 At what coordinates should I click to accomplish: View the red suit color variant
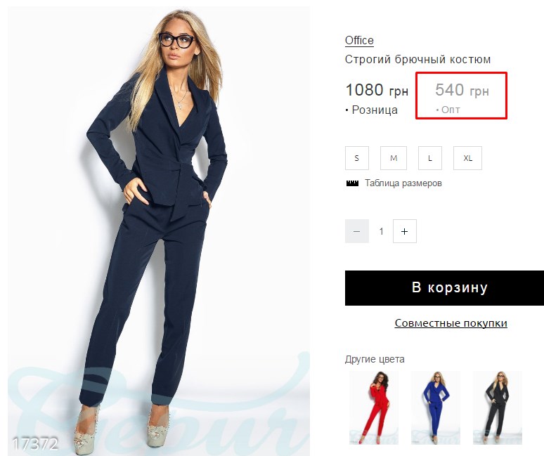pos(374,408)
